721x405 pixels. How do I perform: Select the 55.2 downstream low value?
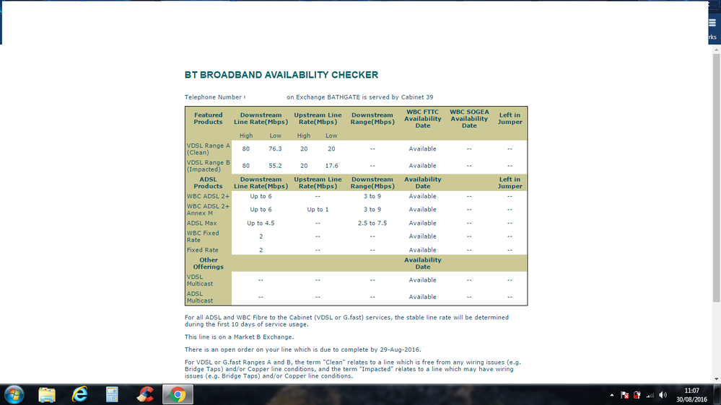coord(275,166)
